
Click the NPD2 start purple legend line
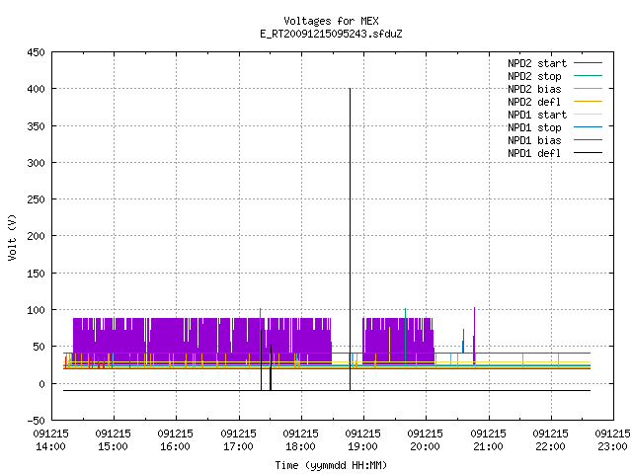588,63
